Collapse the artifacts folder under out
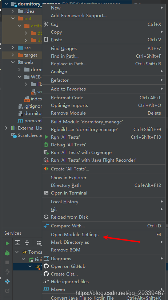Screen dimensions: 168x300 pyautogui.click(x=19, y=26)
